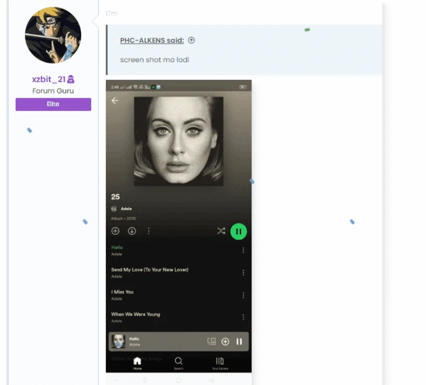426x385 pixels.
Task: Click the 'Album • 2015' text
Action: (x=123, y=219)
